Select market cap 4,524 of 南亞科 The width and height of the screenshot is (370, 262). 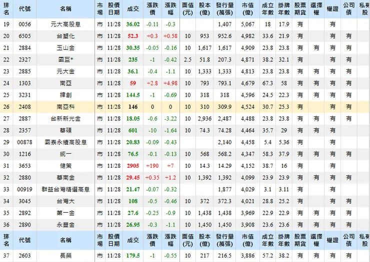pos(247,107)
